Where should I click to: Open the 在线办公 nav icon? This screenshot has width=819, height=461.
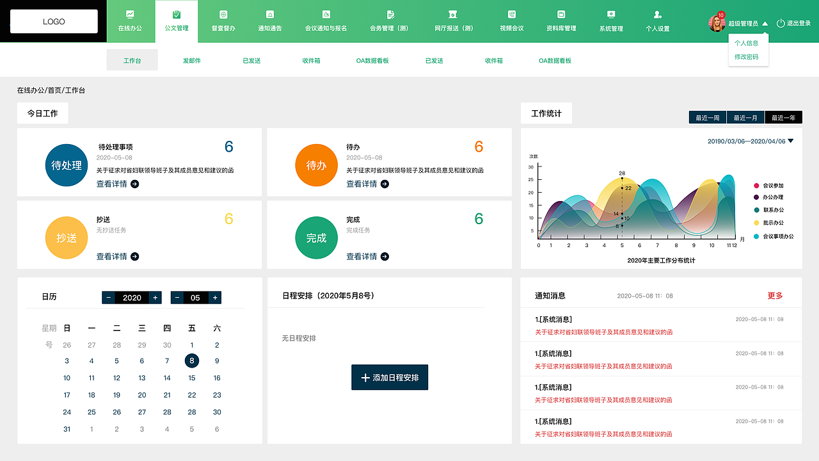point(131,14)
